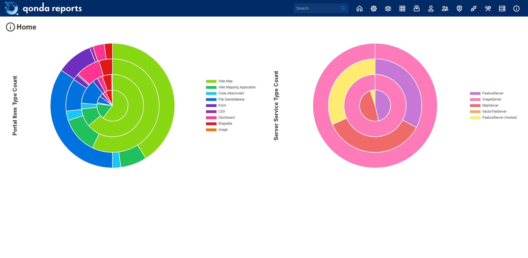This screenshot has width=528, height=258.
Task: Open the settings gear icon
Action: pyautogui.click(x=374, y=9)
